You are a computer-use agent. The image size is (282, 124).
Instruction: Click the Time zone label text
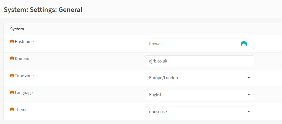[x=24, y=76]
